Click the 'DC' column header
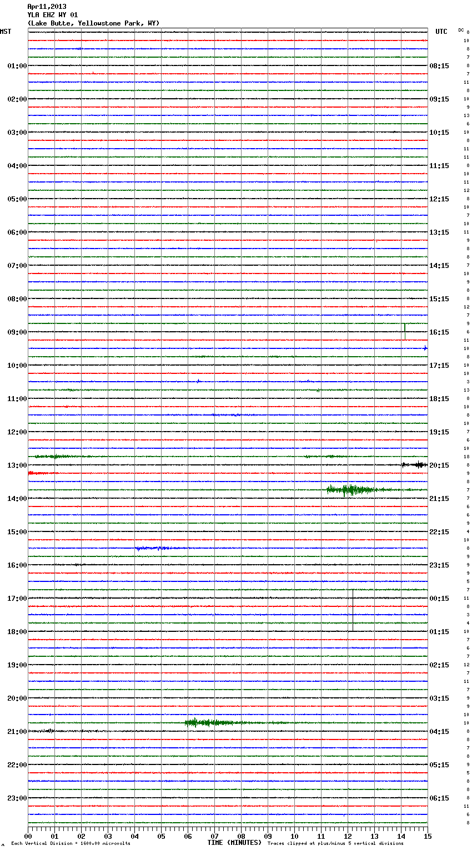Screen dimensions: 472x851 (x=461, y=30)
